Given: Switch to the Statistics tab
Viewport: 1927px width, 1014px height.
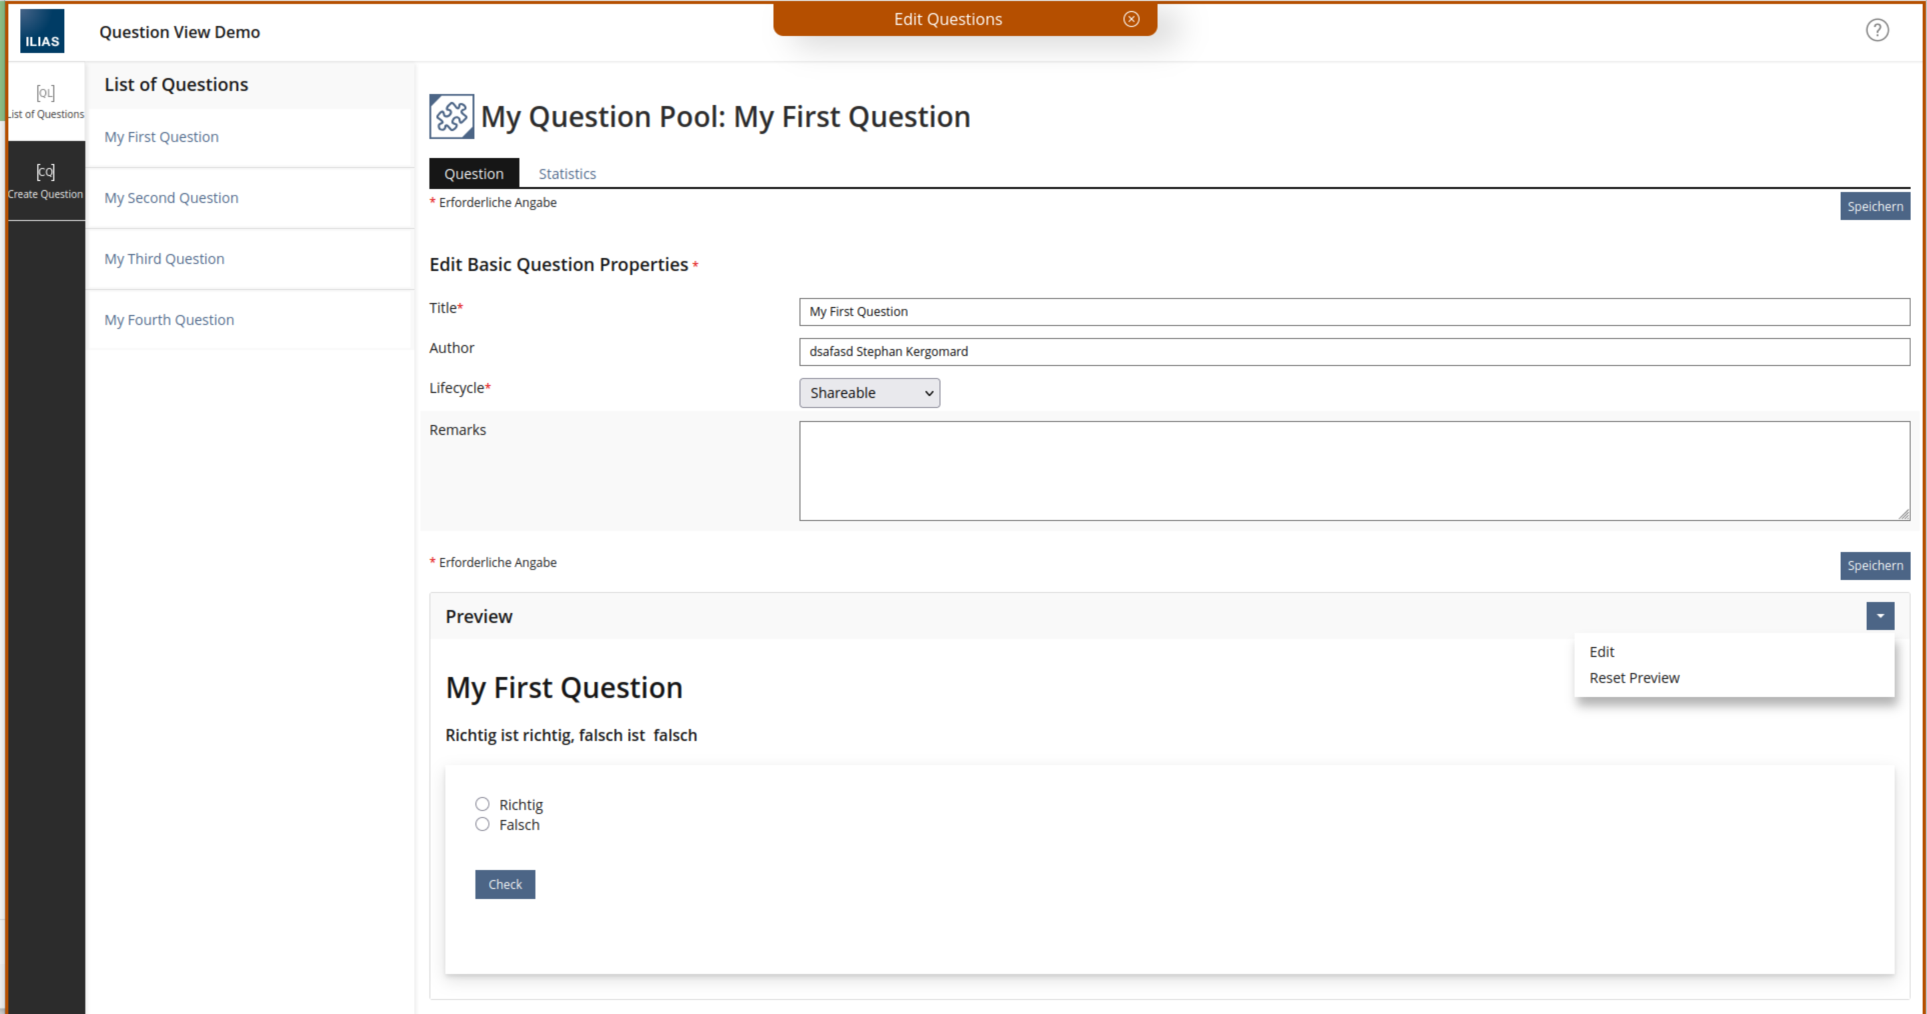Looking at the screenshot, I should (x=567, y=173).
